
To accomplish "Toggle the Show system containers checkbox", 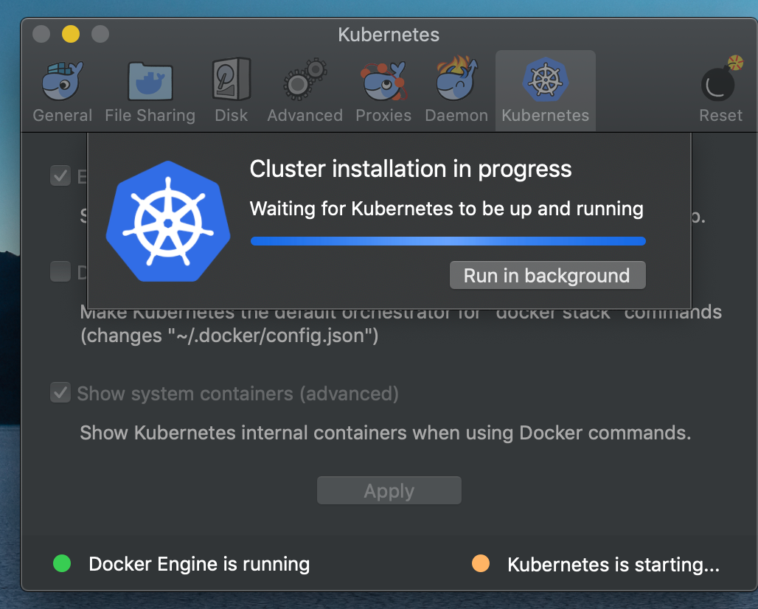I will pyautogui.click(x=60, y=392).
